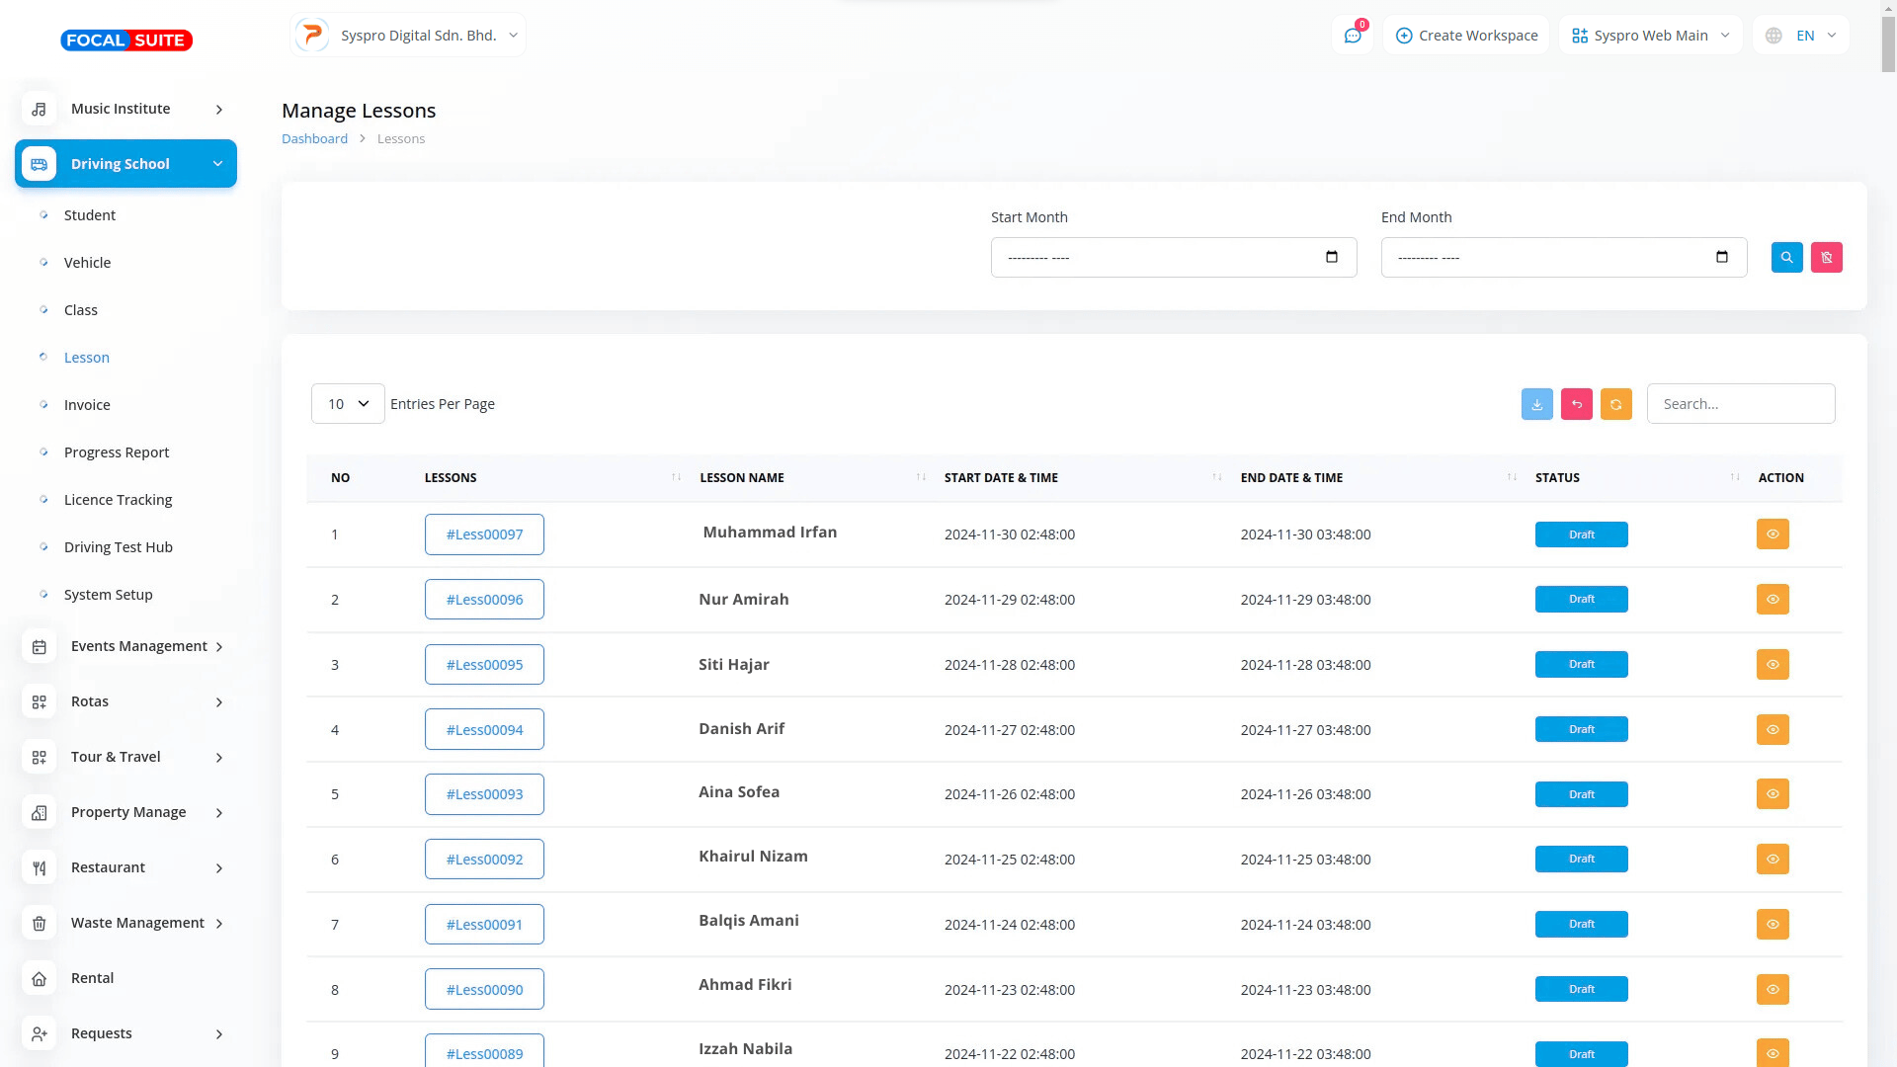This screenshot has height=1067, width=1897.
Task: View lesson Khairul Nizam via eye icon
Action: pos(1772,860)
